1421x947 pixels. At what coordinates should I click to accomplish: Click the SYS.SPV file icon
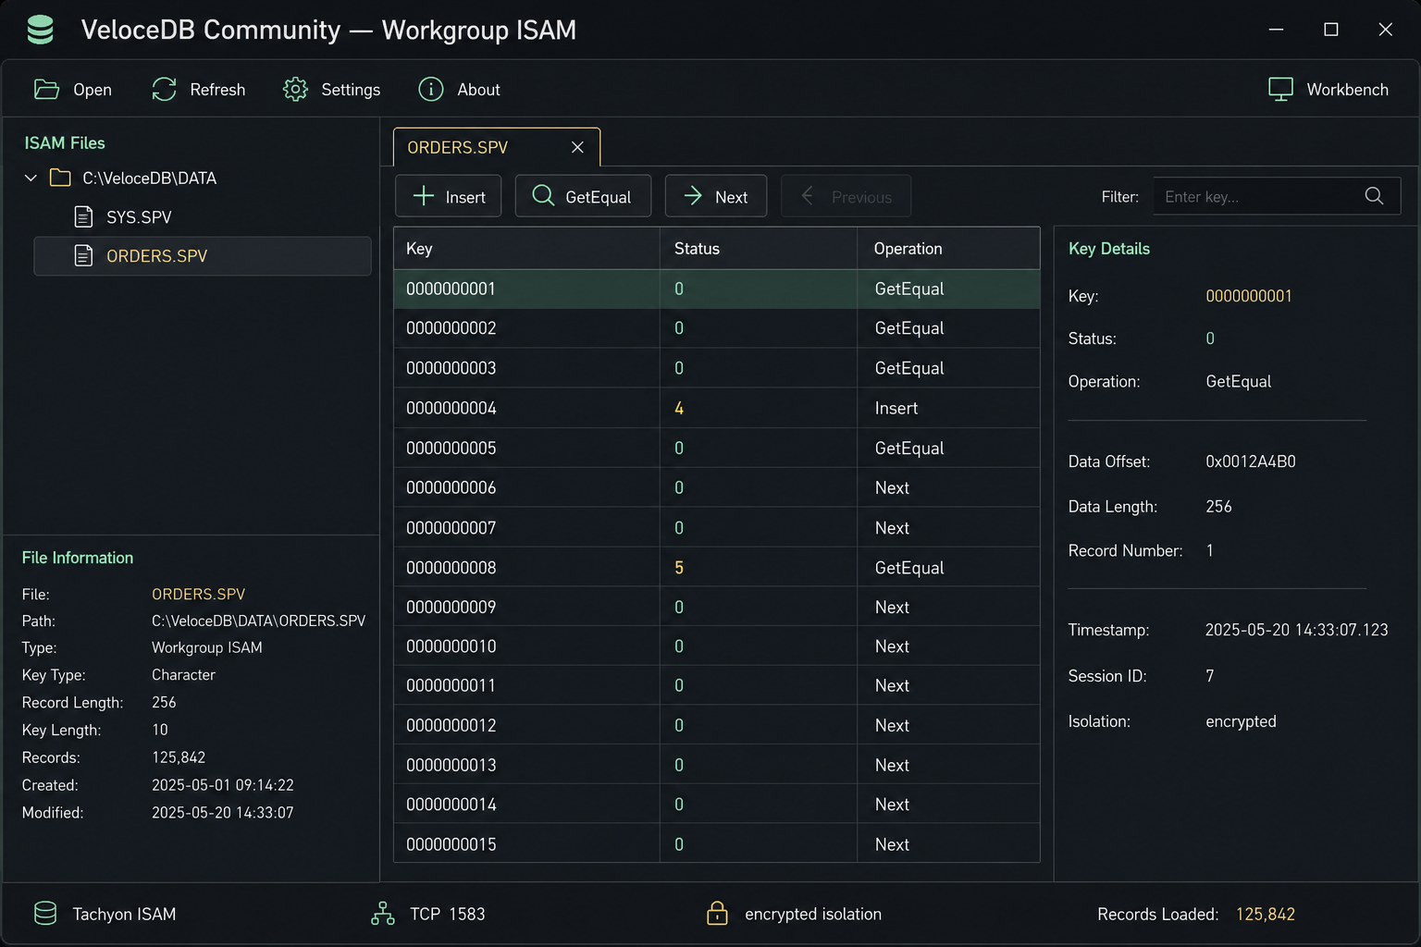[83, 216]
